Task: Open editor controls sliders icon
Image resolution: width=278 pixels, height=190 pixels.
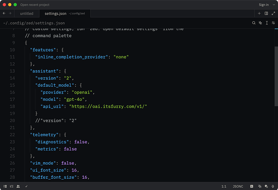Action: pyautogui.click(x=274, y=23)
